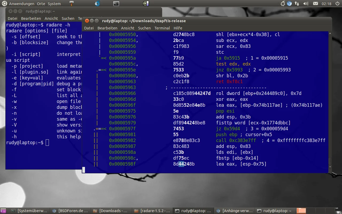
Task: Click the '-d [program|pid]' option in background terminal
Action: [x=33, y=84]
